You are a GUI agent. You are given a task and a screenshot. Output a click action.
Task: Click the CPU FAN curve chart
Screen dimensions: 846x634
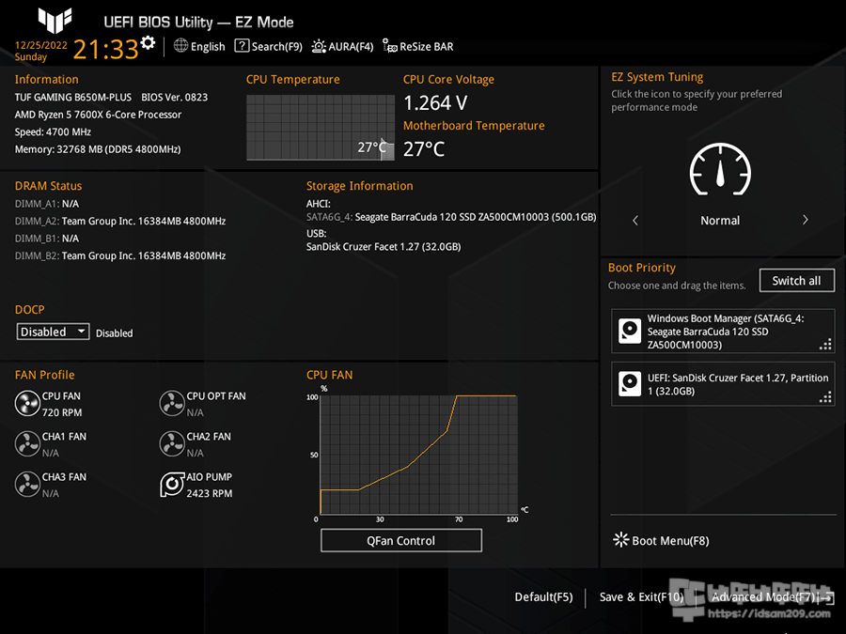tap(418, 455)
